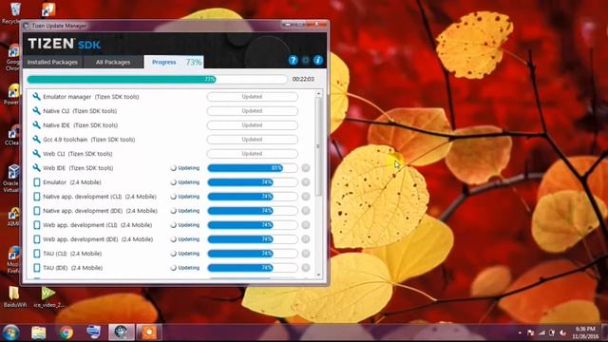Select the Emulator manager (Tizen SDK tools) row text
608x342 pixels.
[x=91, y=97]
